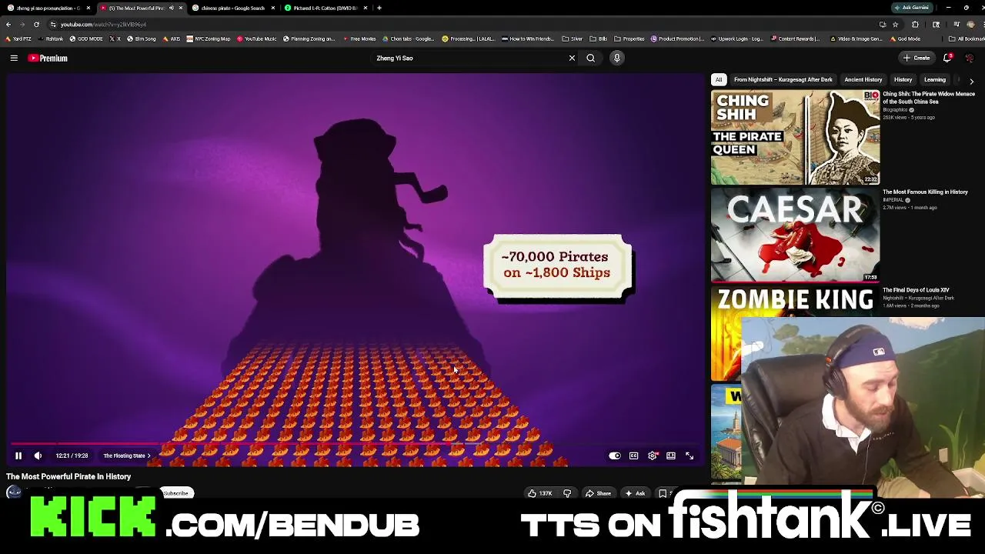Open a new browser tab with plus
Screen dimensions: 985x554
coord(379,8)
